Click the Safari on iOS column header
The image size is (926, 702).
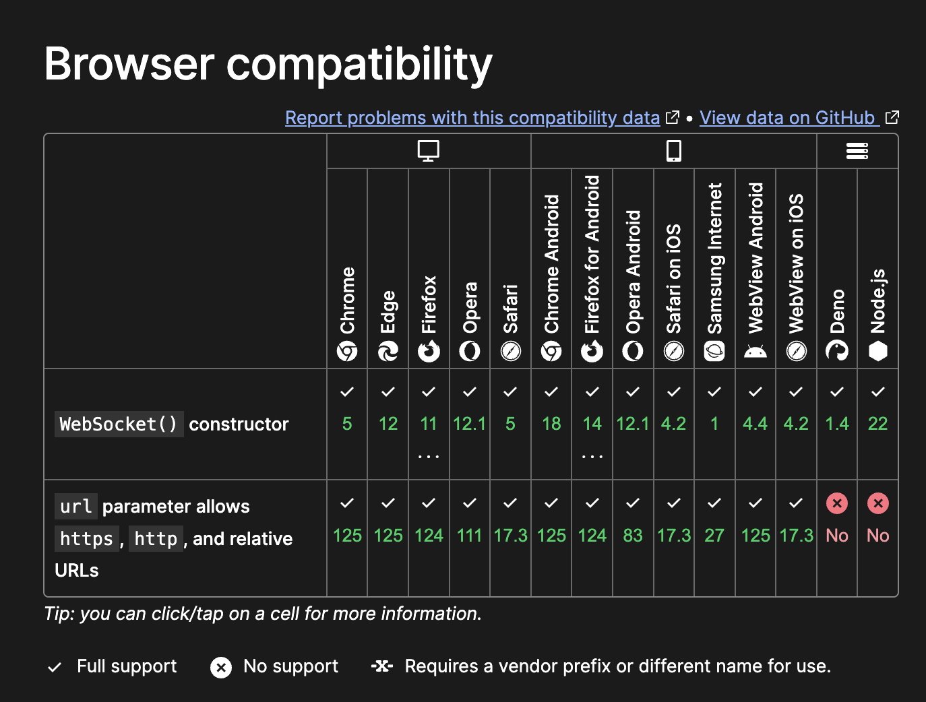tap(674, 269)
